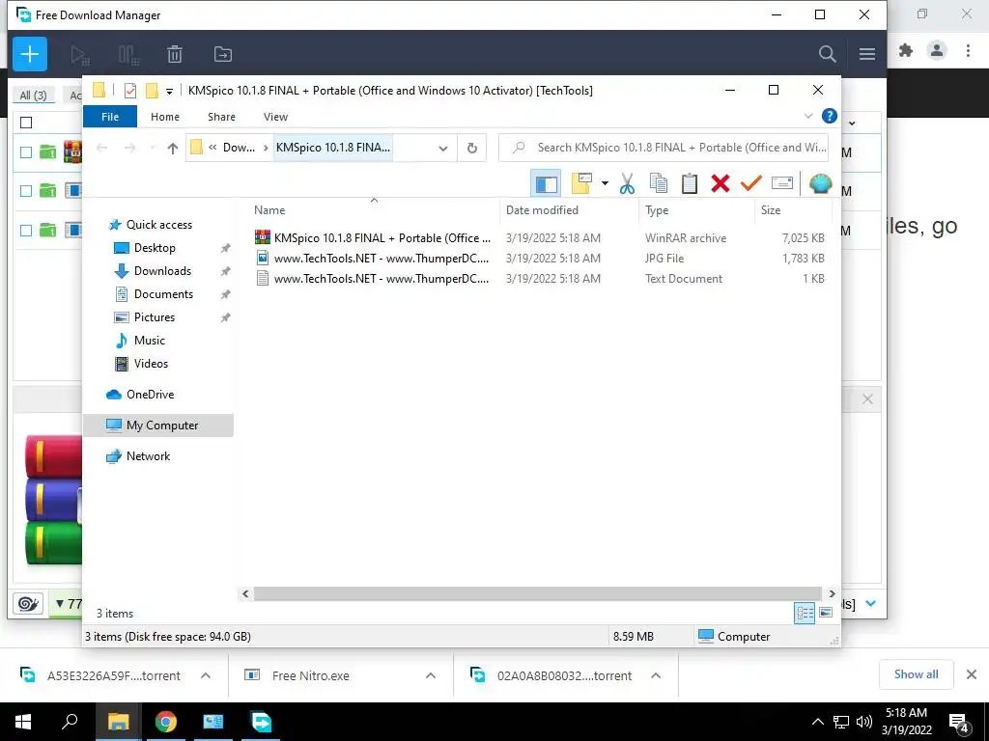
Task: Switch to details view icon in status area
Action: point(805,613)
